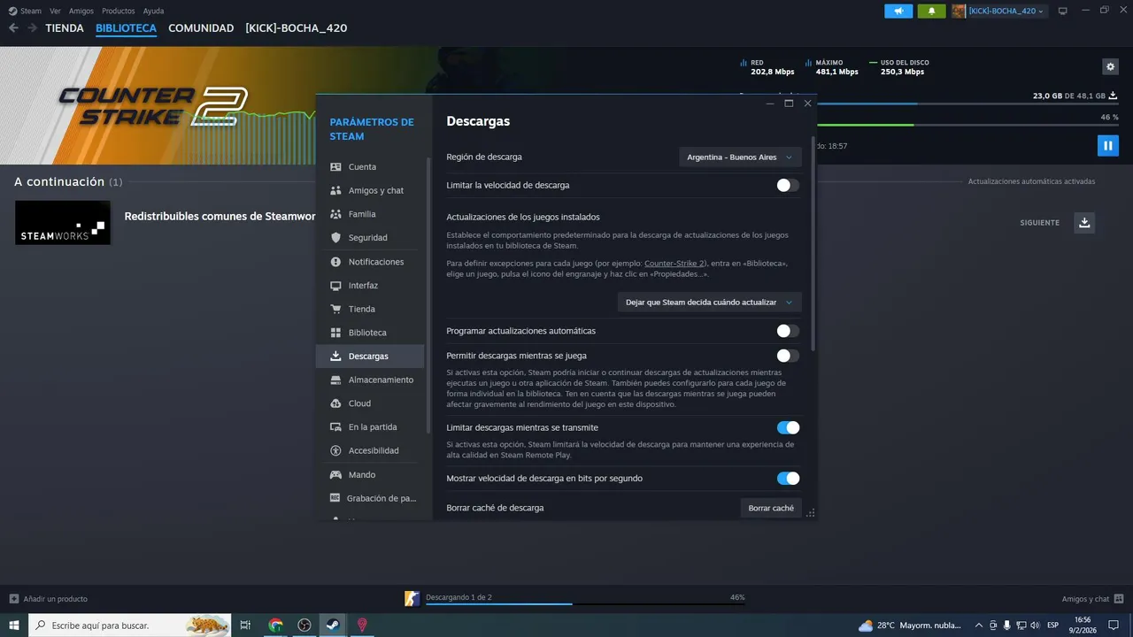The width and height of the screenshot is (1133, 637).
Task: Open Dejar que Steam decida dropdown
Action: [709, 302]
